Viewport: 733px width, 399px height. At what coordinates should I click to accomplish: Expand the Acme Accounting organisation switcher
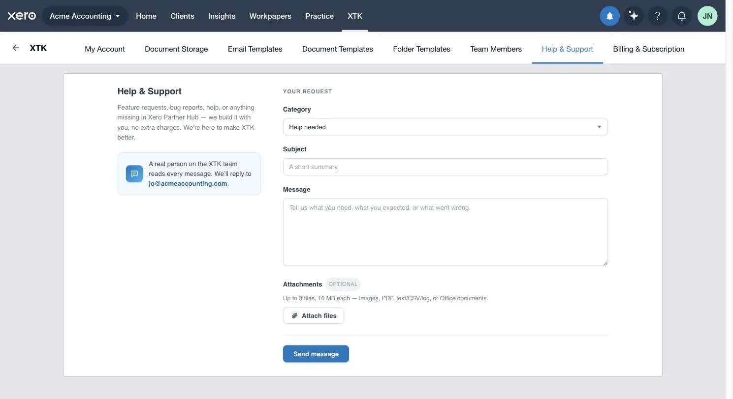point(85,16)
